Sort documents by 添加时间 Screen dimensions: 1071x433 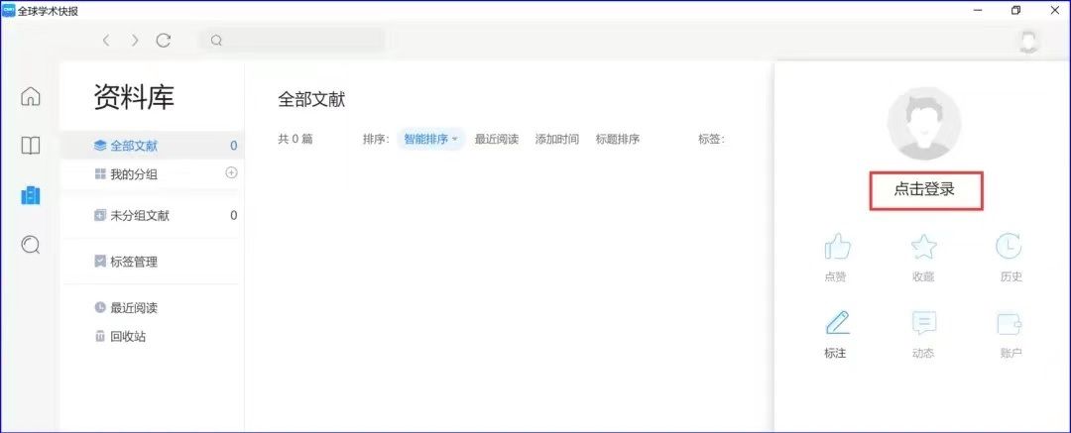tap(556, 140)
